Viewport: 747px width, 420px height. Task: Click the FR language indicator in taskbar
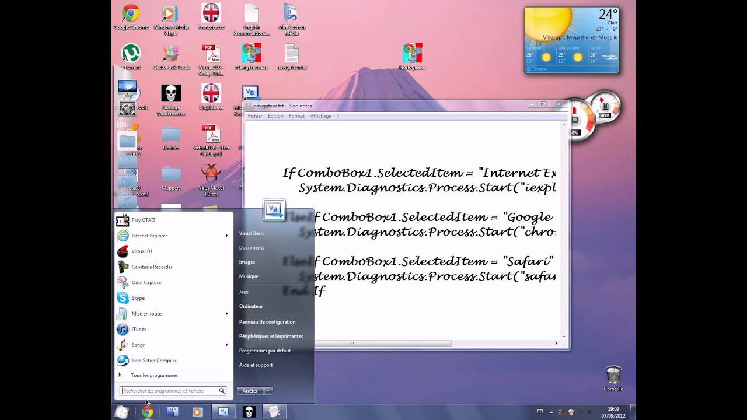point(540,411)
